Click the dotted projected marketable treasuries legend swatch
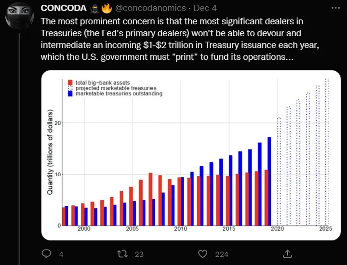Image resolution: width=347 pixels, height=265 pixels. click(x=70, y=88)
